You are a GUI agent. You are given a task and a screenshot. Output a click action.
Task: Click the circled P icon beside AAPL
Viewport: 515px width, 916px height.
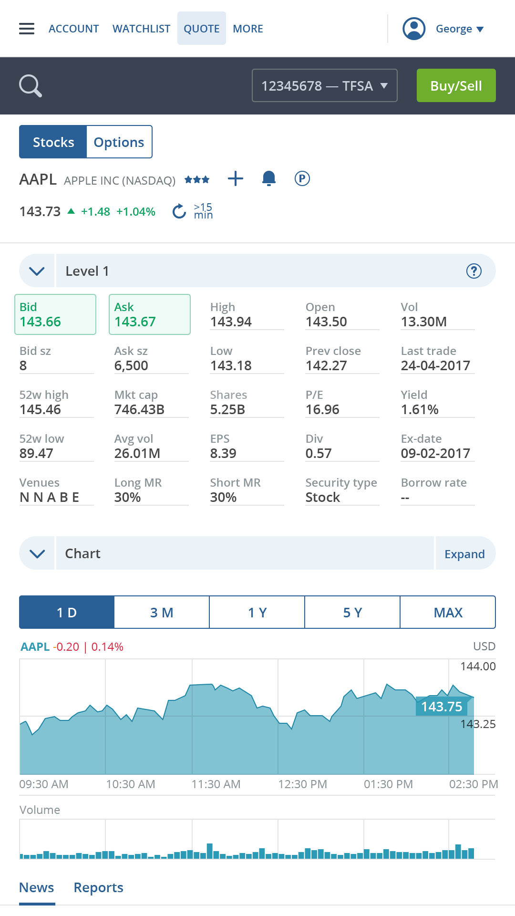(302, 178)
